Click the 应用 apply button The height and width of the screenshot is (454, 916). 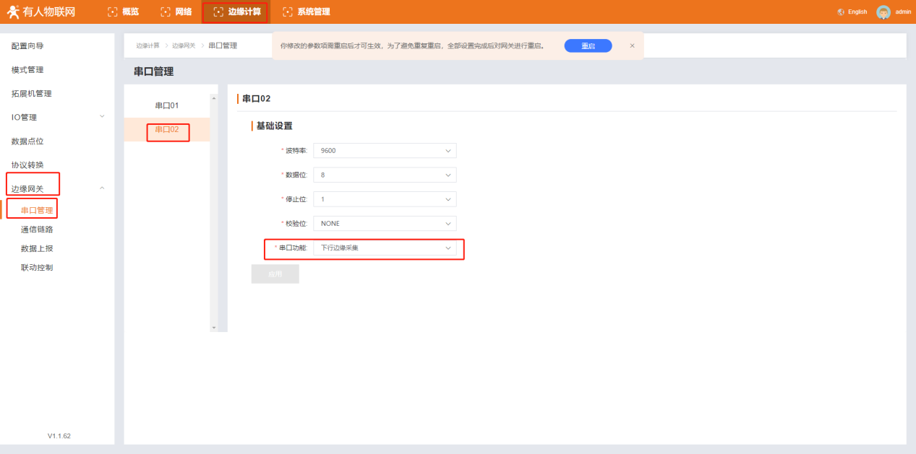pos(275,274)
